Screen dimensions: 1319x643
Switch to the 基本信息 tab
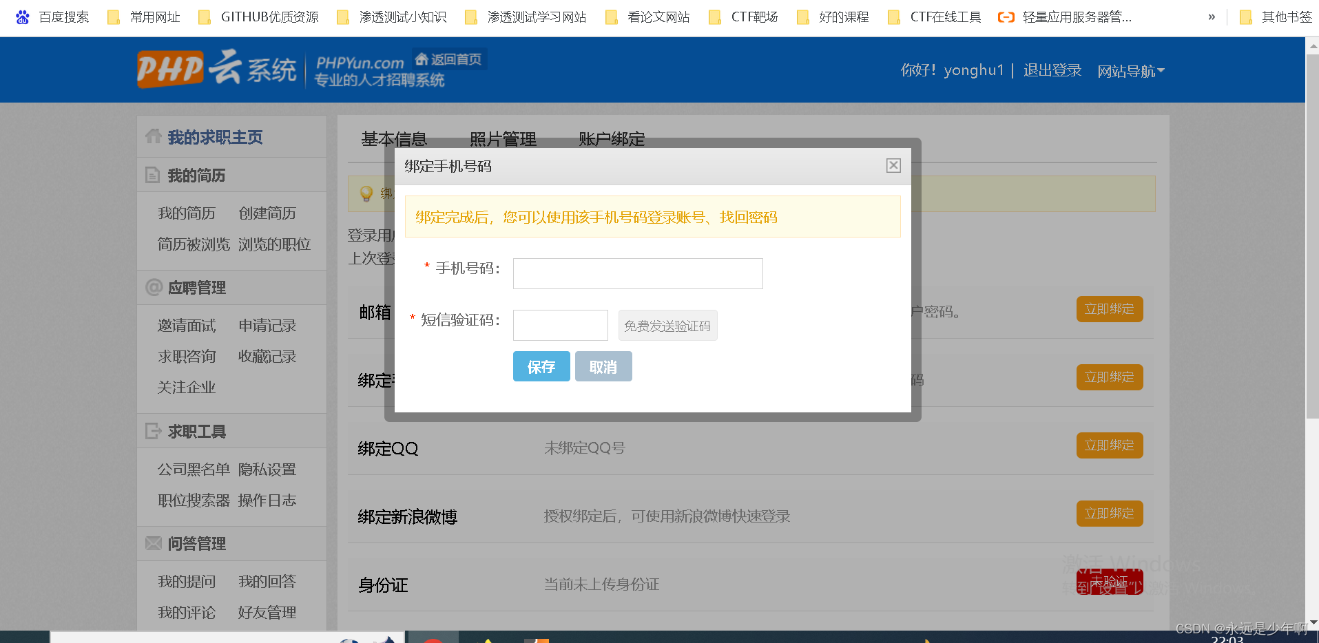coord(395,139)
